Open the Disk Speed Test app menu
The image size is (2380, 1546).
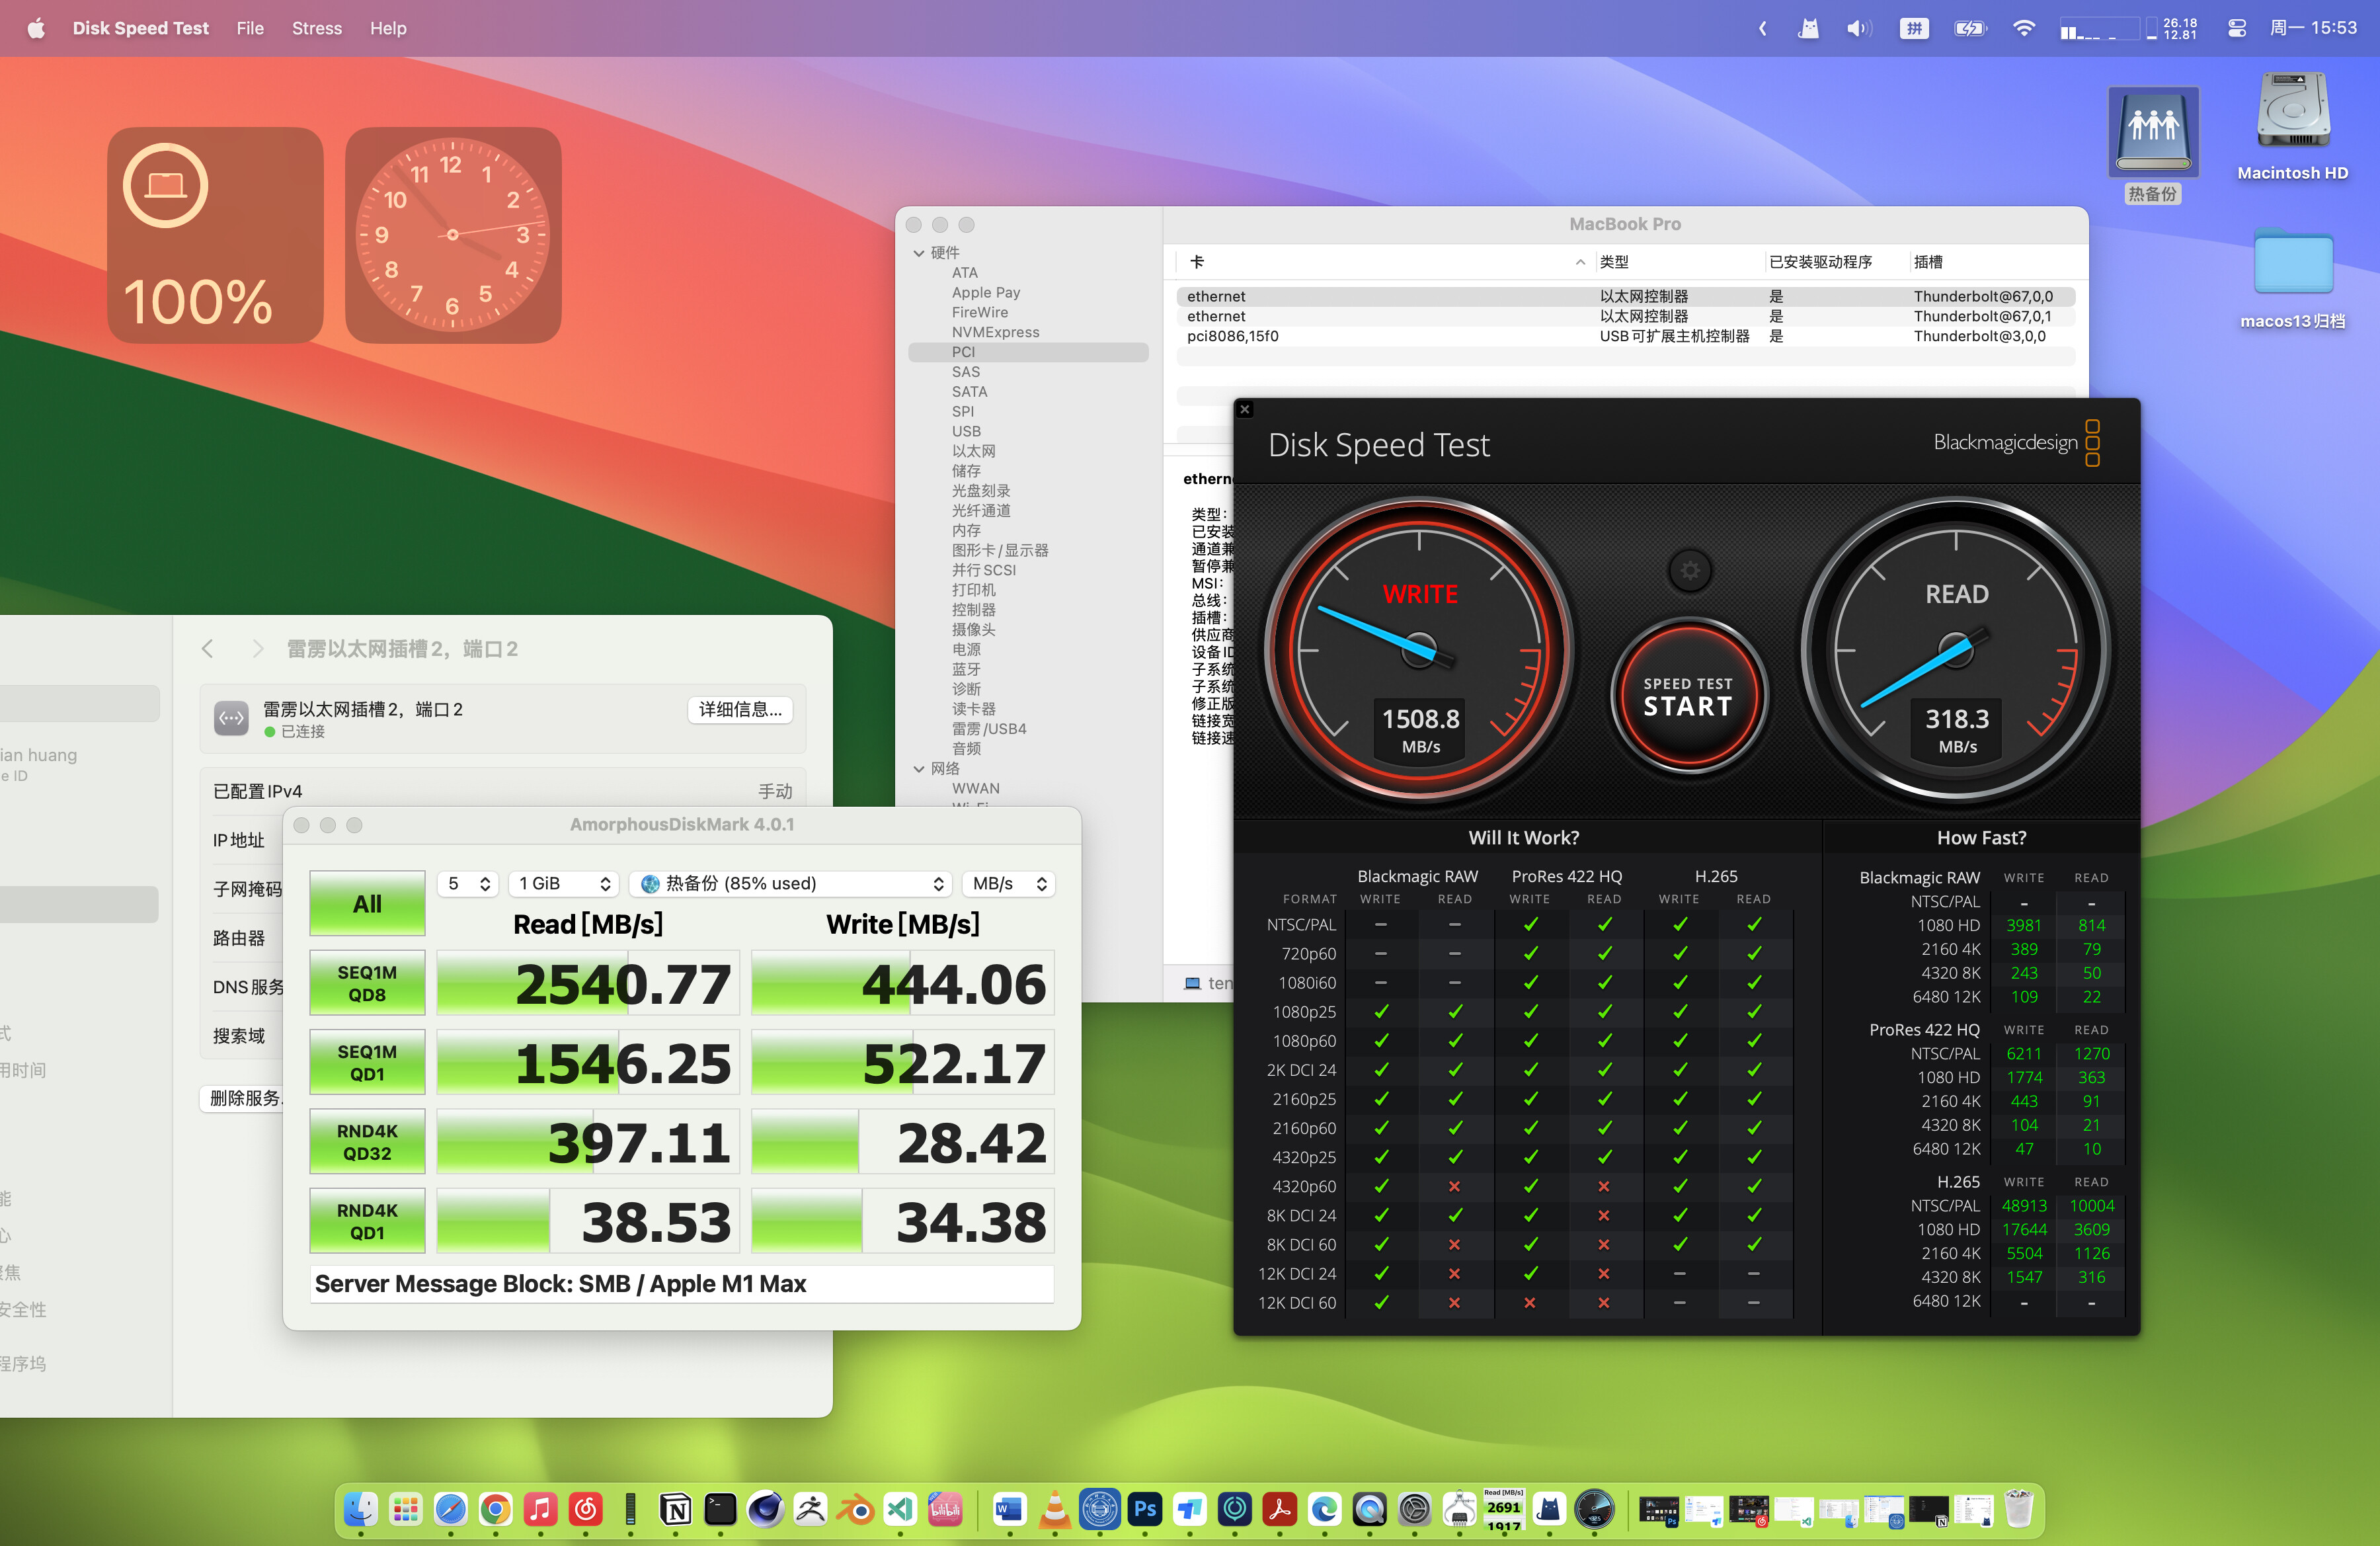click(x=140, y=28)
